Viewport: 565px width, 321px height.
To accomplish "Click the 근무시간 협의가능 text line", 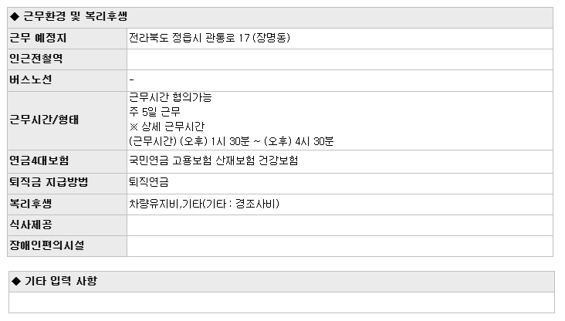I will point(171,97).
